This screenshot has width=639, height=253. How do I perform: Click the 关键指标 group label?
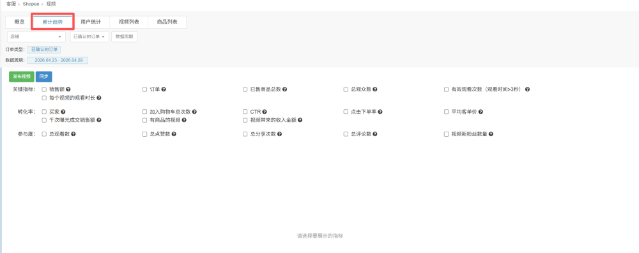click(x=24, y=89)
